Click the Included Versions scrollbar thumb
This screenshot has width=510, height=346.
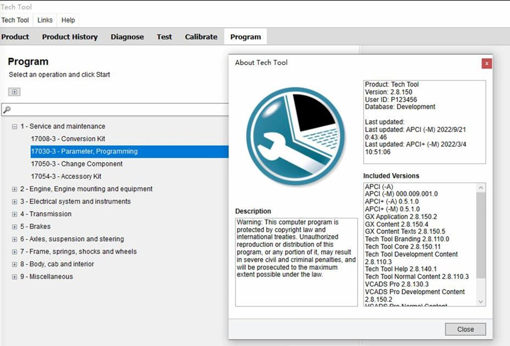click(481, 236)
